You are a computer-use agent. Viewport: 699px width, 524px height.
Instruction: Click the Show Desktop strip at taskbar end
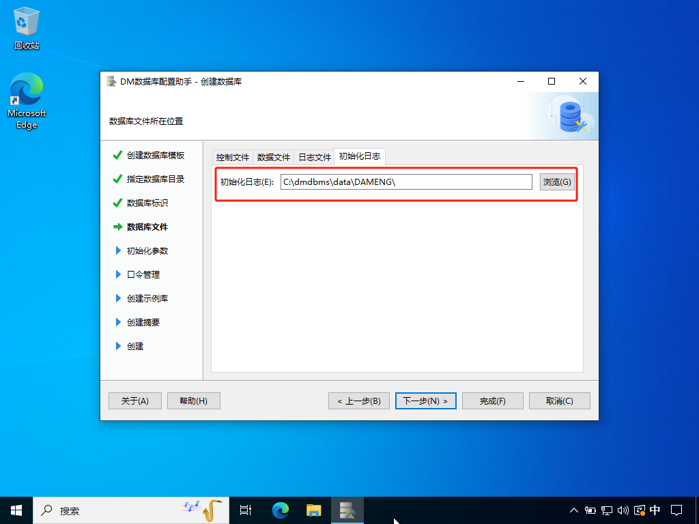697,510
